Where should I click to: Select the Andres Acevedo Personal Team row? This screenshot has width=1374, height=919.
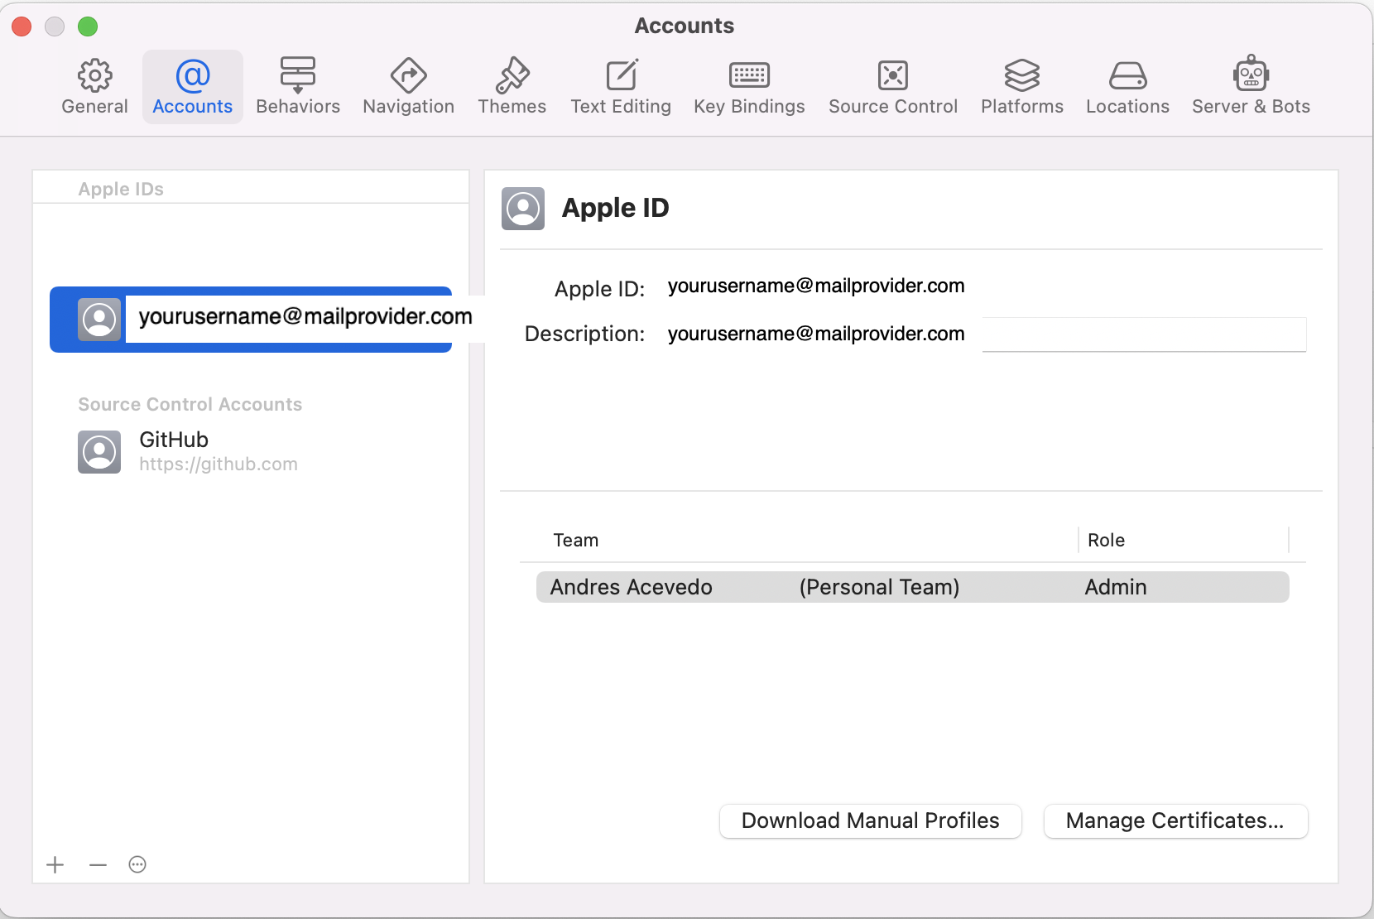click(x=912, y=587)
